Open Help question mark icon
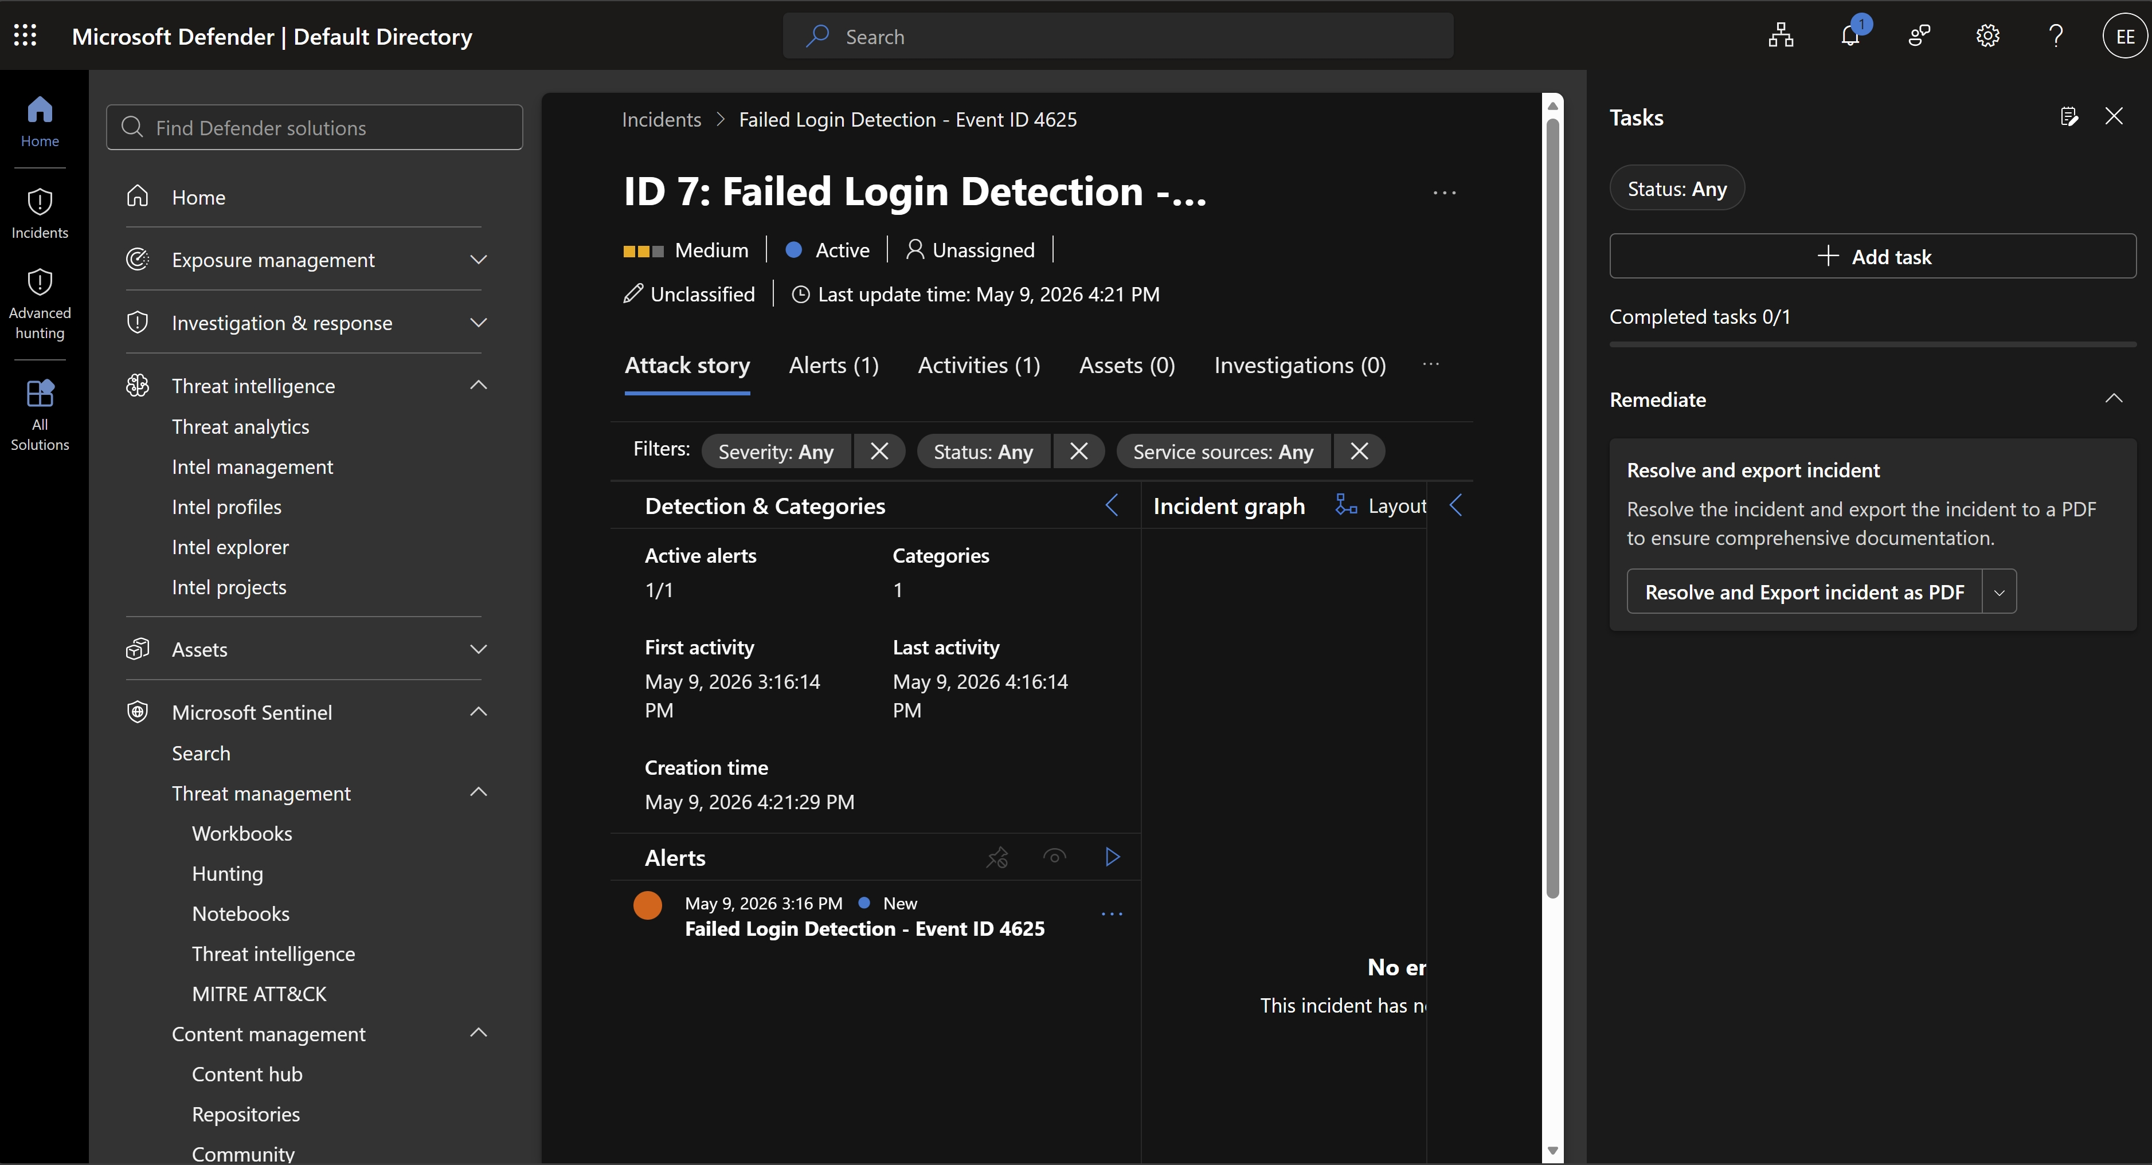Viewport: 2152px width, 1165px height. click(2056, 36)
